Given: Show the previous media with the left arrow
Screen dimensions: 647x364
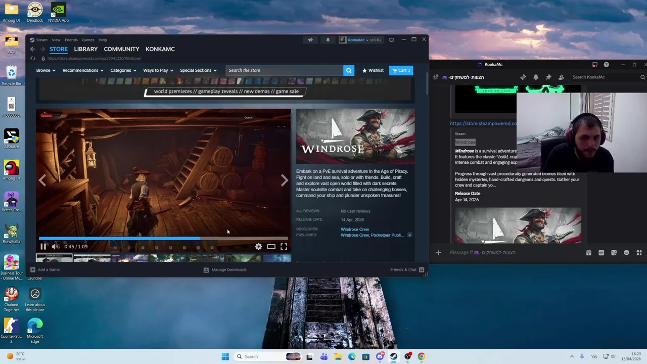Looking at the screenshot, I should click(42, 180).
